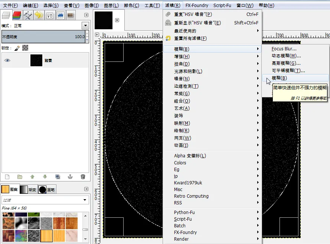330x244 pixels.
Task: Click the Lock pixels brush icon
Action: (17, 48)
